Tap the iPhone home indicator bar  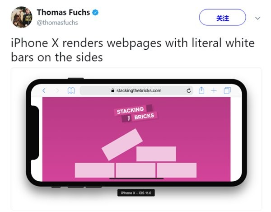coord(136,178)
